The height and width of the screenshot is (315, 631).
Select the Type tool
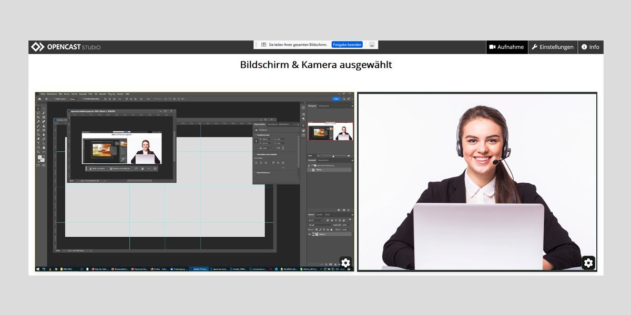38,144
